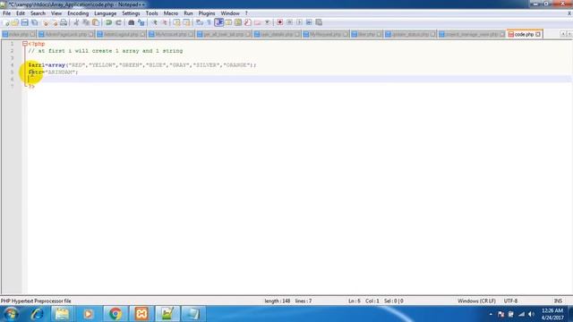573x322 pixels.
Task: Open the Windows Start button
Action: coord(11,314)
